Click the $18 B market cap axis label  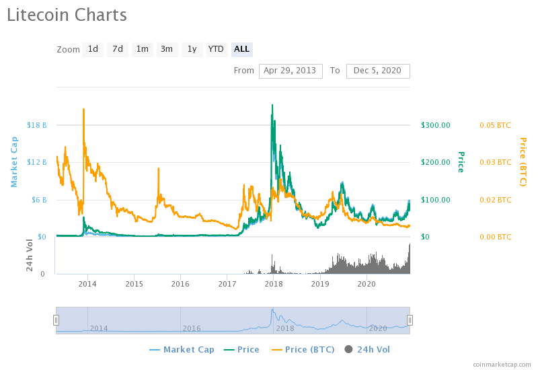(37, 125)
